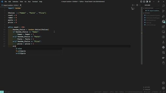
Task: Open the Help menu
Action: pos(41,2)
